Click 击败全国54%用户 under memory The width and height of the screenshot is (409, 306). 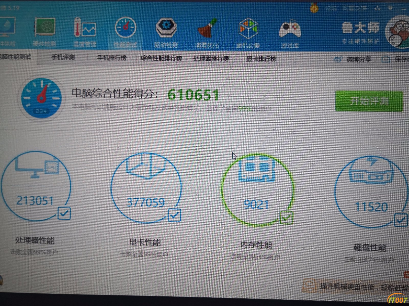pos(255,257)
